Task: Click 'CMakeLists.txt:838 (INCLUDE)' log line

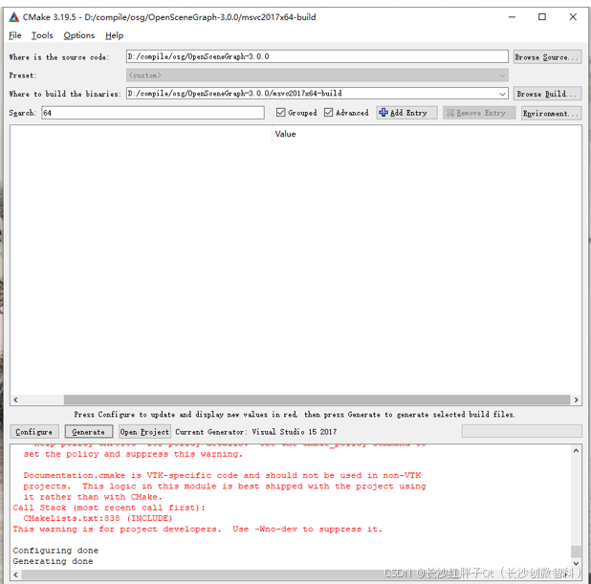Action: [98, 518]
